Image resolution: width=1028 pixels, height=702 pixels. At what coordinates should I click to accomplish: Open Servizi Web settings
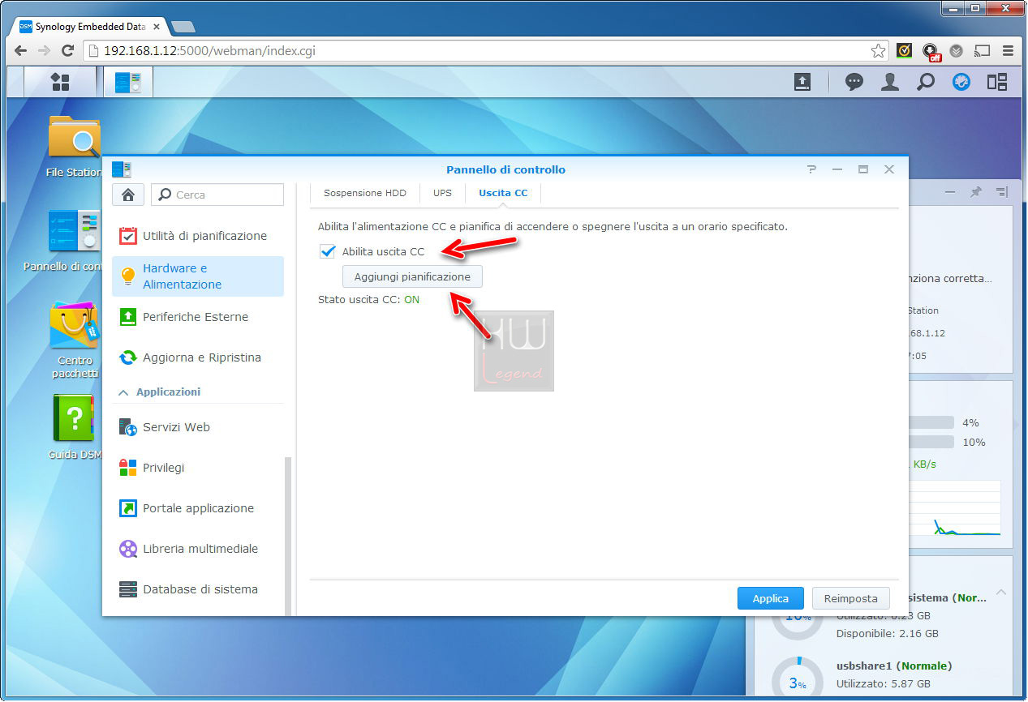click(x=198, y=427)
